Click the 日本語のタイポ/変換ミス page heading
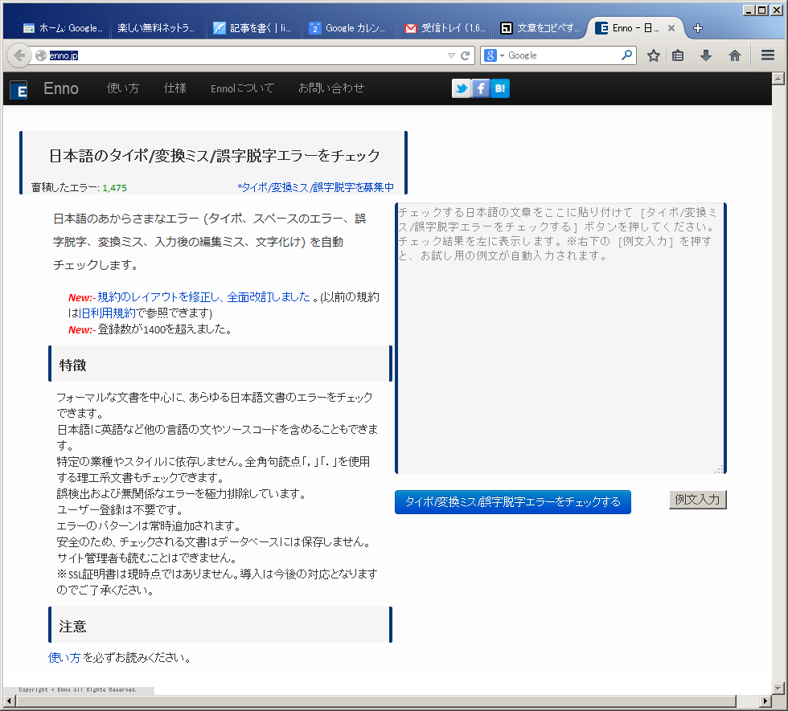 [214, 156]
